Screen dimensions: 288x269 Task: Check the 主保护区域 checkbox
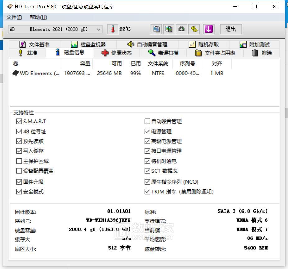click(x=19, y=161)
